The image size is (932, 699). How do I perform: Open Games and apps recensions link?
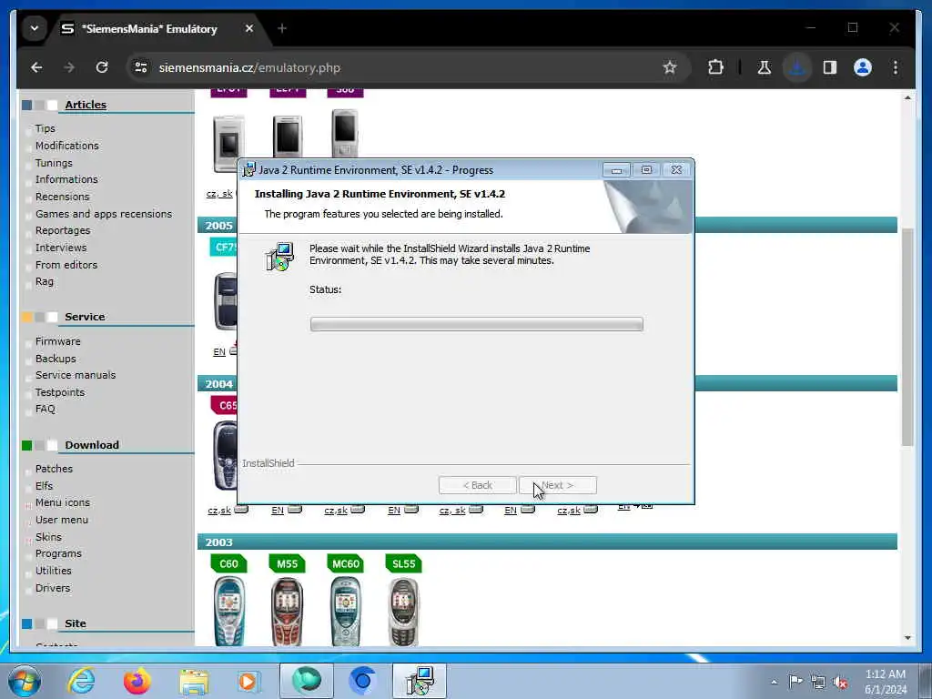coord(104,213)
